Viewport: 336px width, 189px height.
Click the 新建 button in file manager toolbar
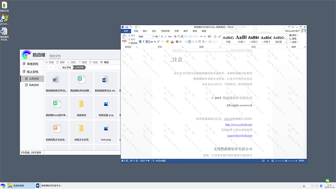click(x=50, y=62)
